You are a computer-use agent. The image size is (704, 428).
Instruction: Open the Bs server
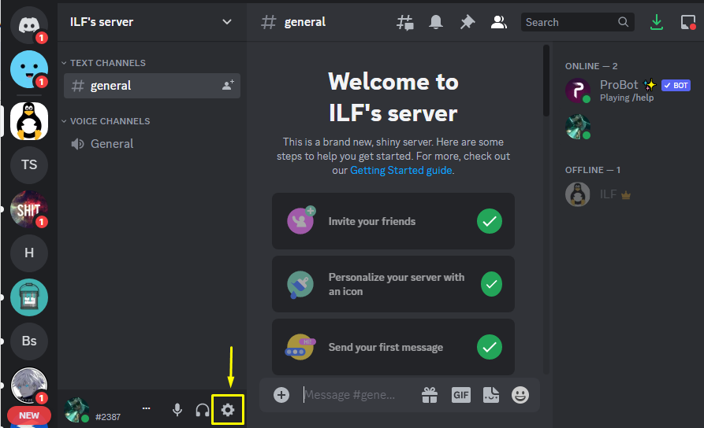coord(28,341)
